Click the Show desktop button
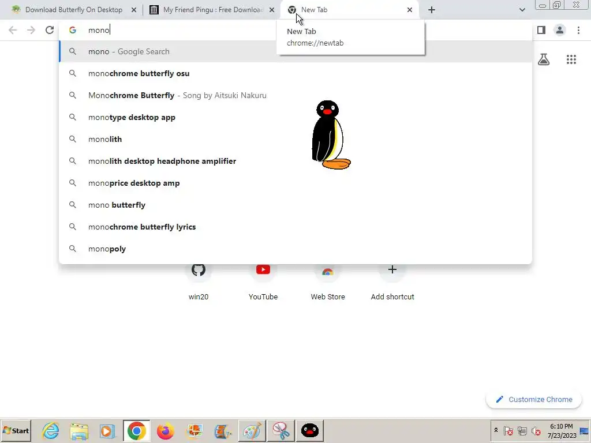Screen dimensions: 591x443 [x=585, y=430]
